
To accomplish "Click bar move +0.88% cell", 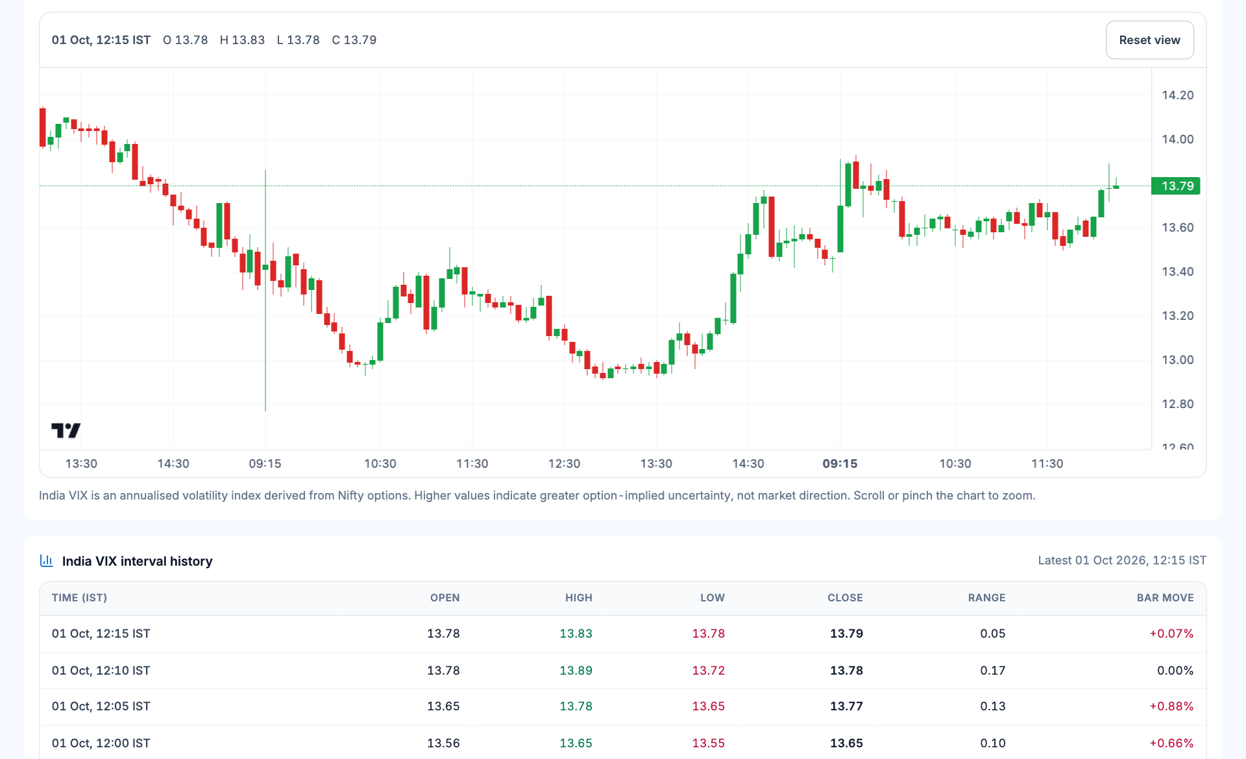I will 1171,706.
